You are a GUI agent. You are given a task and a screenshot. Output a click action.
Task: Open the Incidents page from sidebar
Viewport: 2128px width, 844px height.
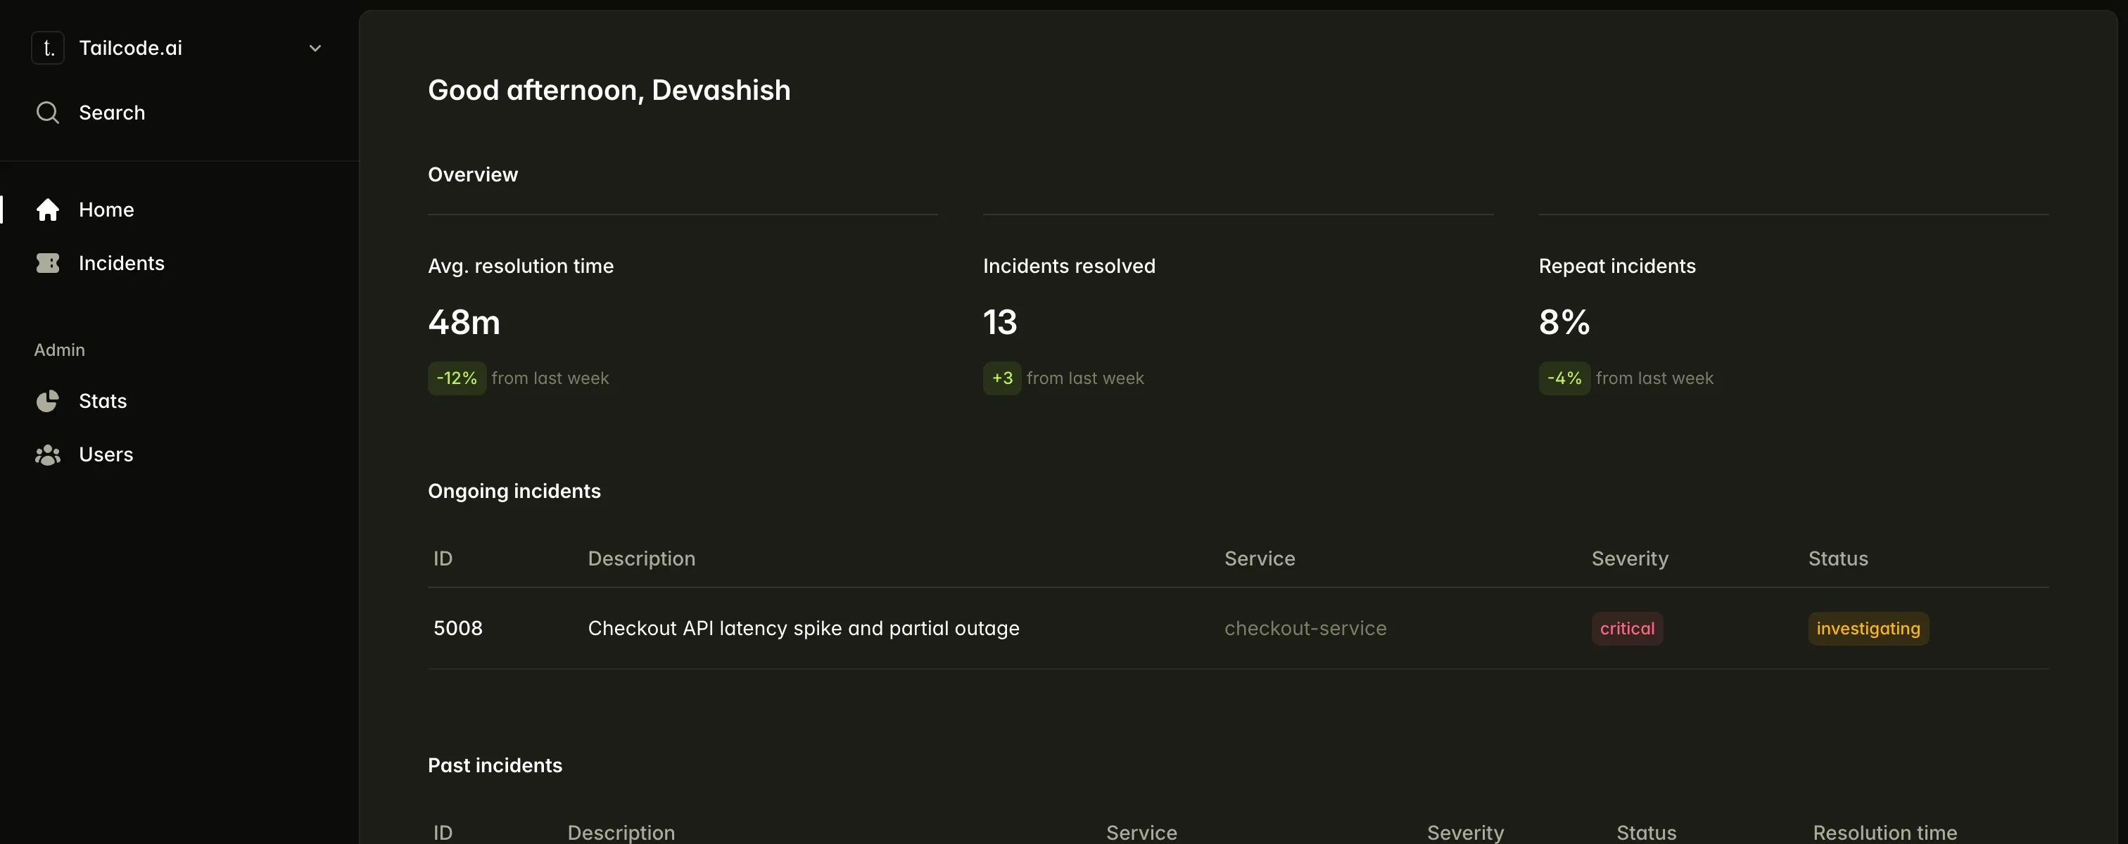(x=122, y=264)
